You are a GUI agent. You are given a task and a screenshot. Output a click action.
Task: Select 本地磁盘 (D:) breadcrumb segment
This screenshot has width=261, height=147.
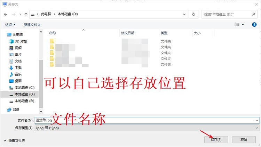[68, 14]
